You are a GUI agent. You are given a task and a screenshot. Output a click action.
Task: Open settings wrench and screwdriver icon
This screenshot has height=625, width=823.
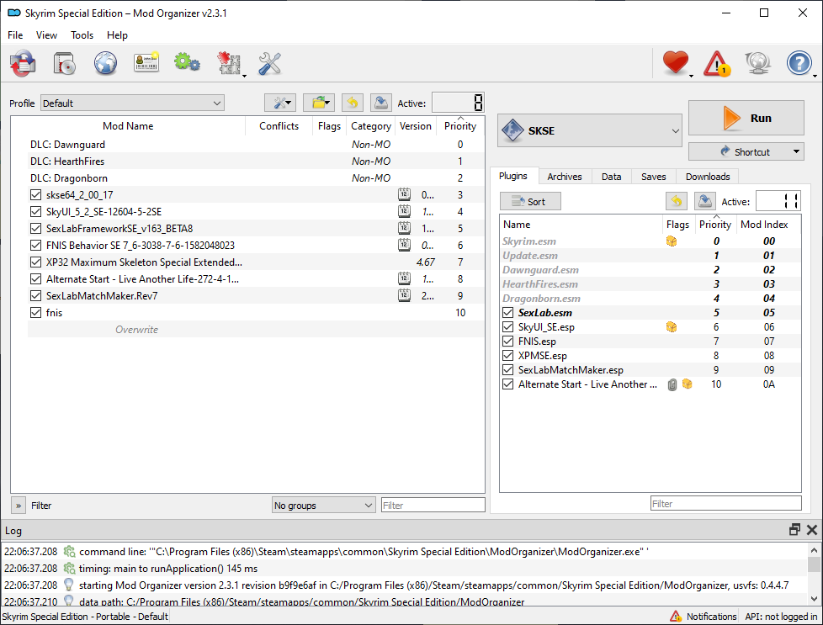(x=270, y=63)
